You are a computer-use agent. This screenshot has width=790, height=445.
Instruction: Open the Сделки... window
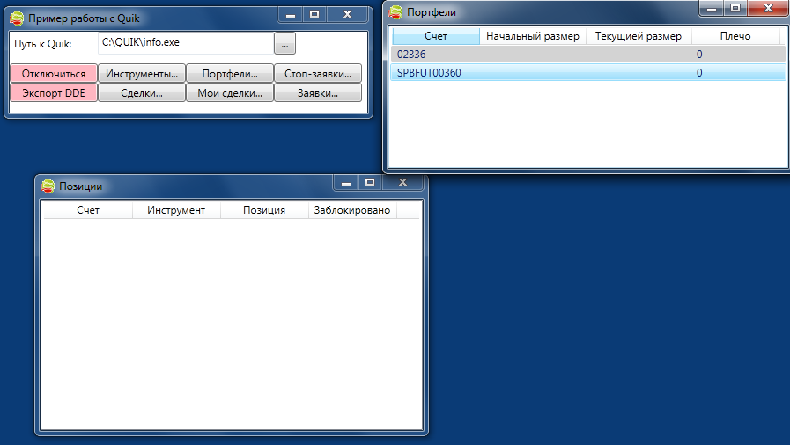tap(142, 93)
